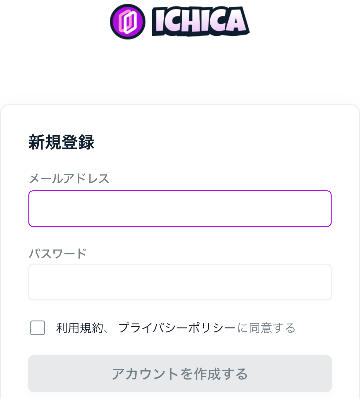Enable agreement to terms and privacy policy
Screen dimensions: 360x399
click(38, 328)
